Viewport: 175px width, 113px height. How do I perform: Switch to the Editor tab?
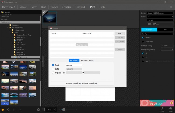click(x=34, y=7)
